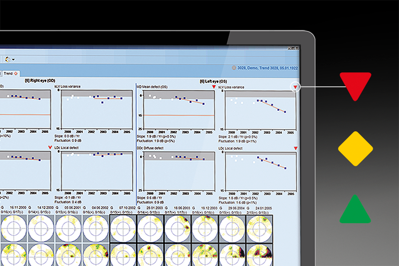Screen dimensions: 399x266
Task: Click the red triangle above the left-eye LDc Local defect chart
Action: pos(296,148)
